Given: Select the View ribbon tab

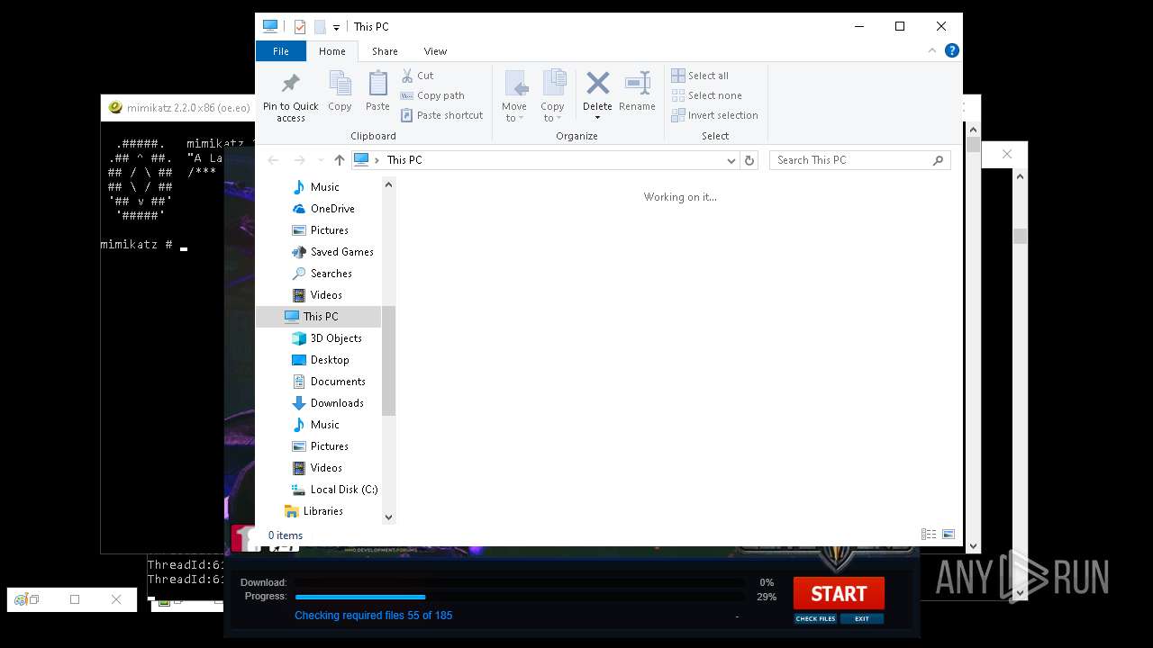Looking at the screenshot, I should click(x=435, y=51).
